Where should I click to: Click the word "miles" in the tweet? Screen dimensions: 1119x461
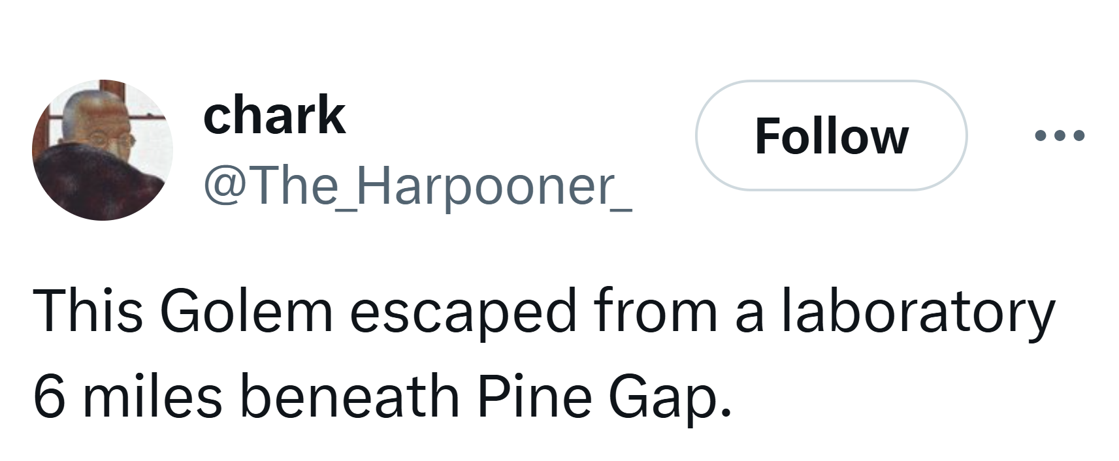click(152, 397)
